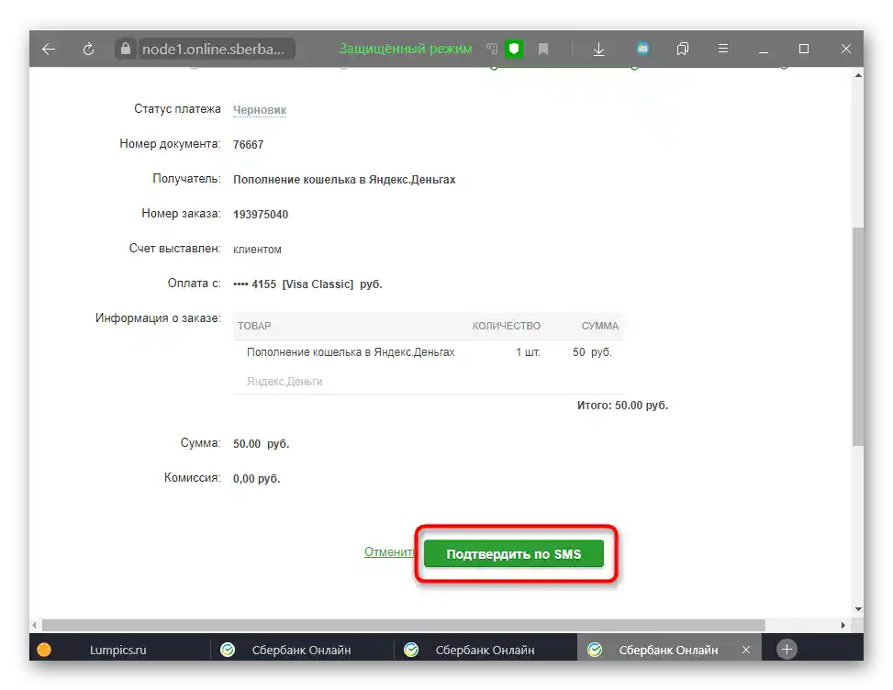
Task: Click order number 193975040
Action: (x=261, y=215)
